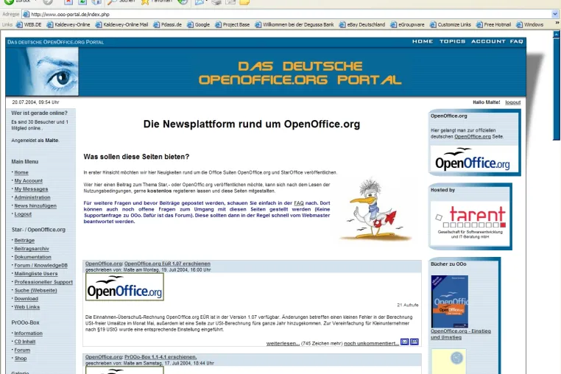
Task: Click the OpenOffice.org logo in the right sidebar box
Action: click(473, 159)
